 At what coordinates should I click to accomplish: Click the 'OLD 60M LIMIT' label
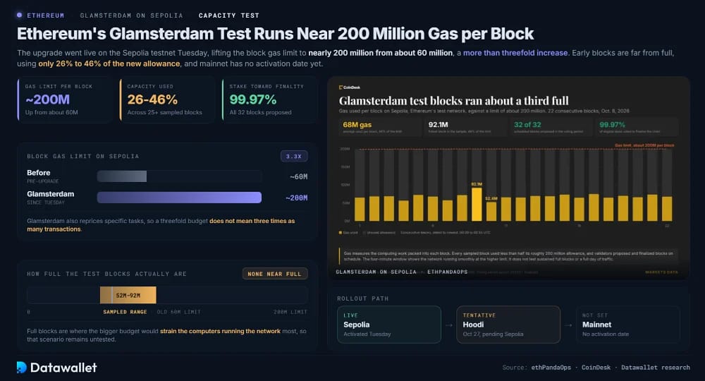[x=178, y=312]
